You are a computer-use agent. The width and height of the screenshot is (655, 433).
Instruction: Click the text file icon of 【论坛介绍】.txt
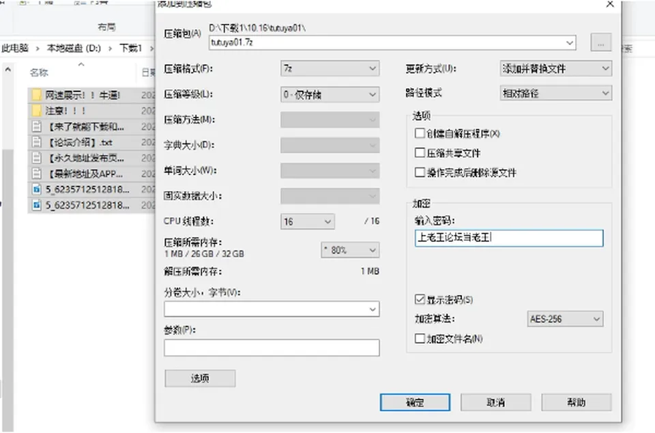[37, 143]
